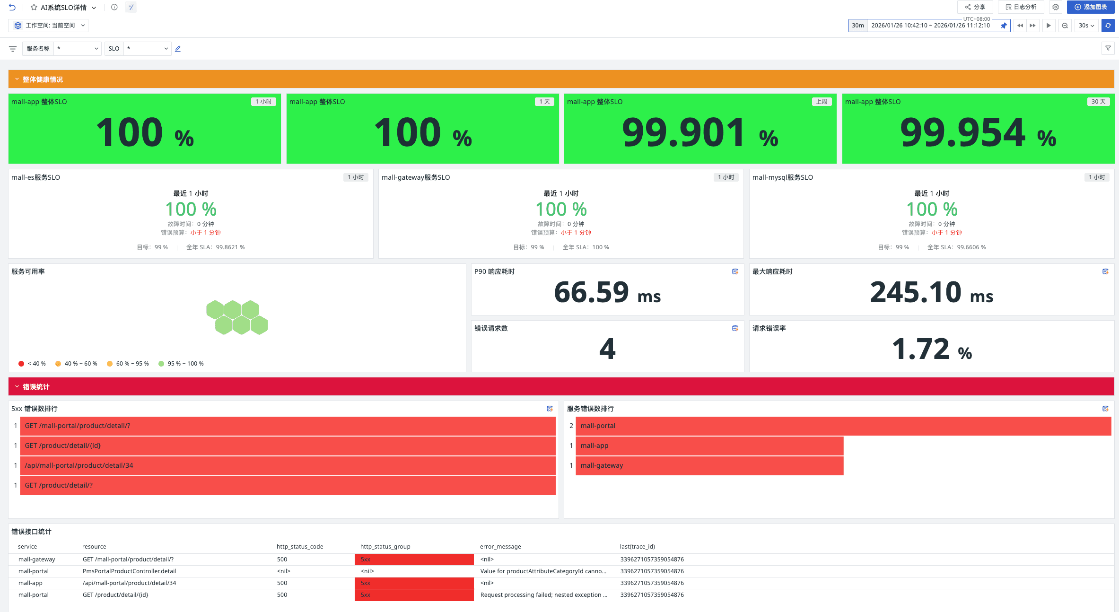The image size is (1119, 612).
Task: Toggle the < 40 % red legend item
Action: tap(32, 364)
